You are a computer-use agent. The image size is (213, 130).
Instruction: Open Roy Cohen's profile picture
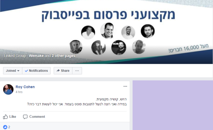click(8, 89)
